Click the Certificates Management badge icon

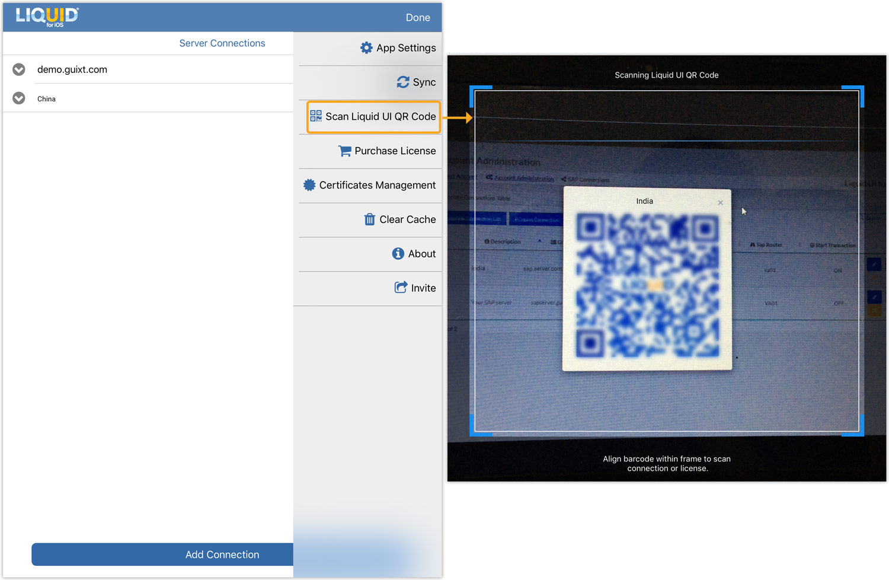pyautogui.click(x=309, y=185)
